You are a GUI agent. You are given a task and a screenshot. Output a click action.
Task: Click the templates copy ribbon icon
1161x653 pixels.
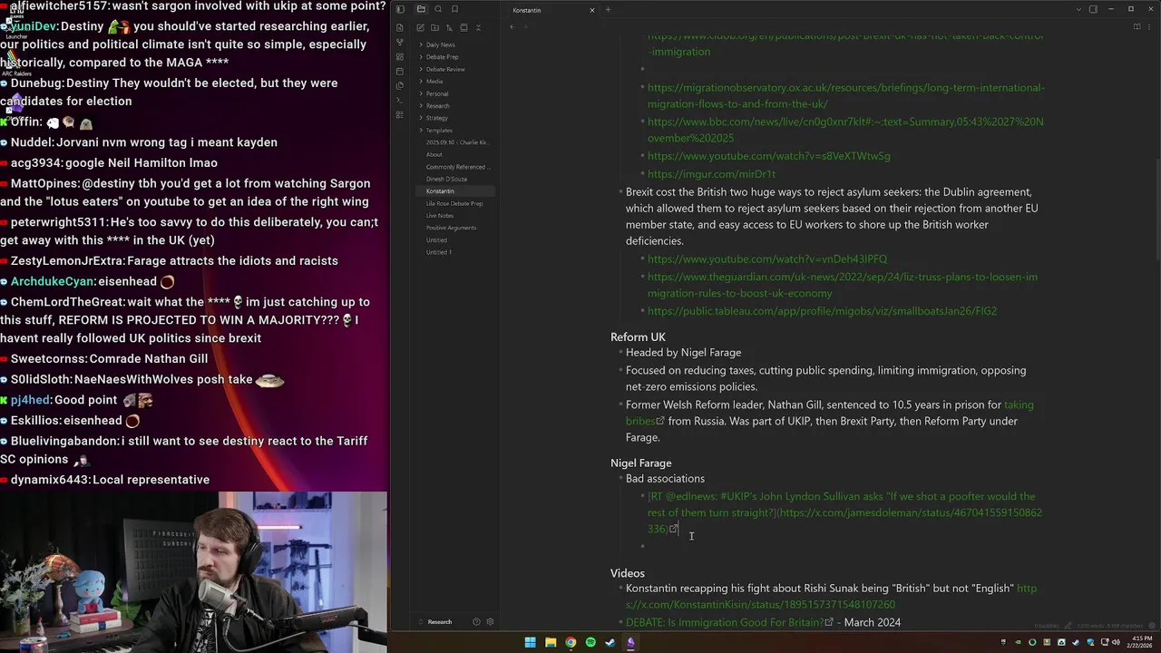click(x=400, y=85)
